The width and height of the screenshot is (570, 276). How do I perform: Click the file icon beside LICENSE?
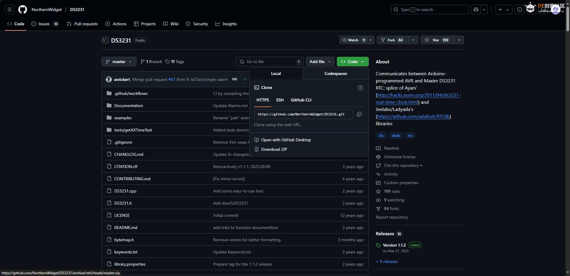109,215
